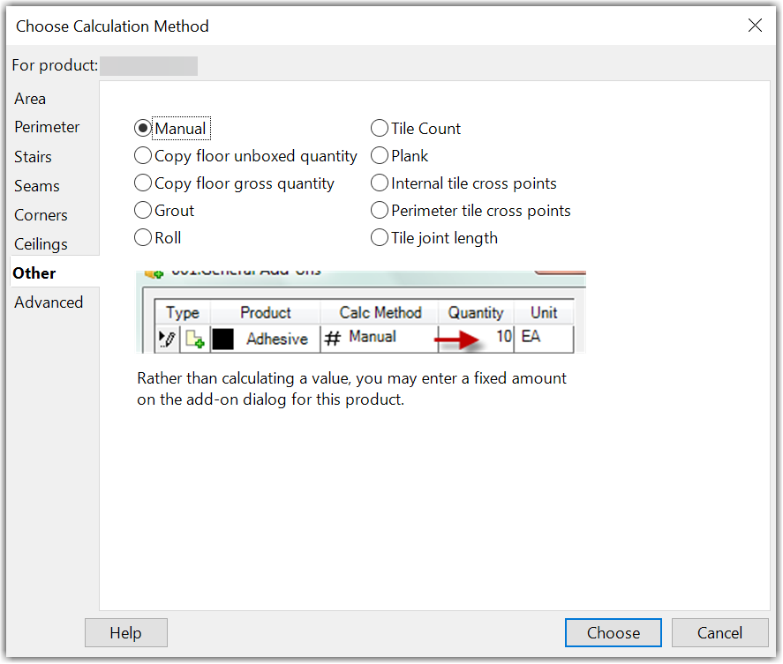The height and width of the screenshot is (664, 783).
Task: Open the Seams category
Action: coord(37,186)
